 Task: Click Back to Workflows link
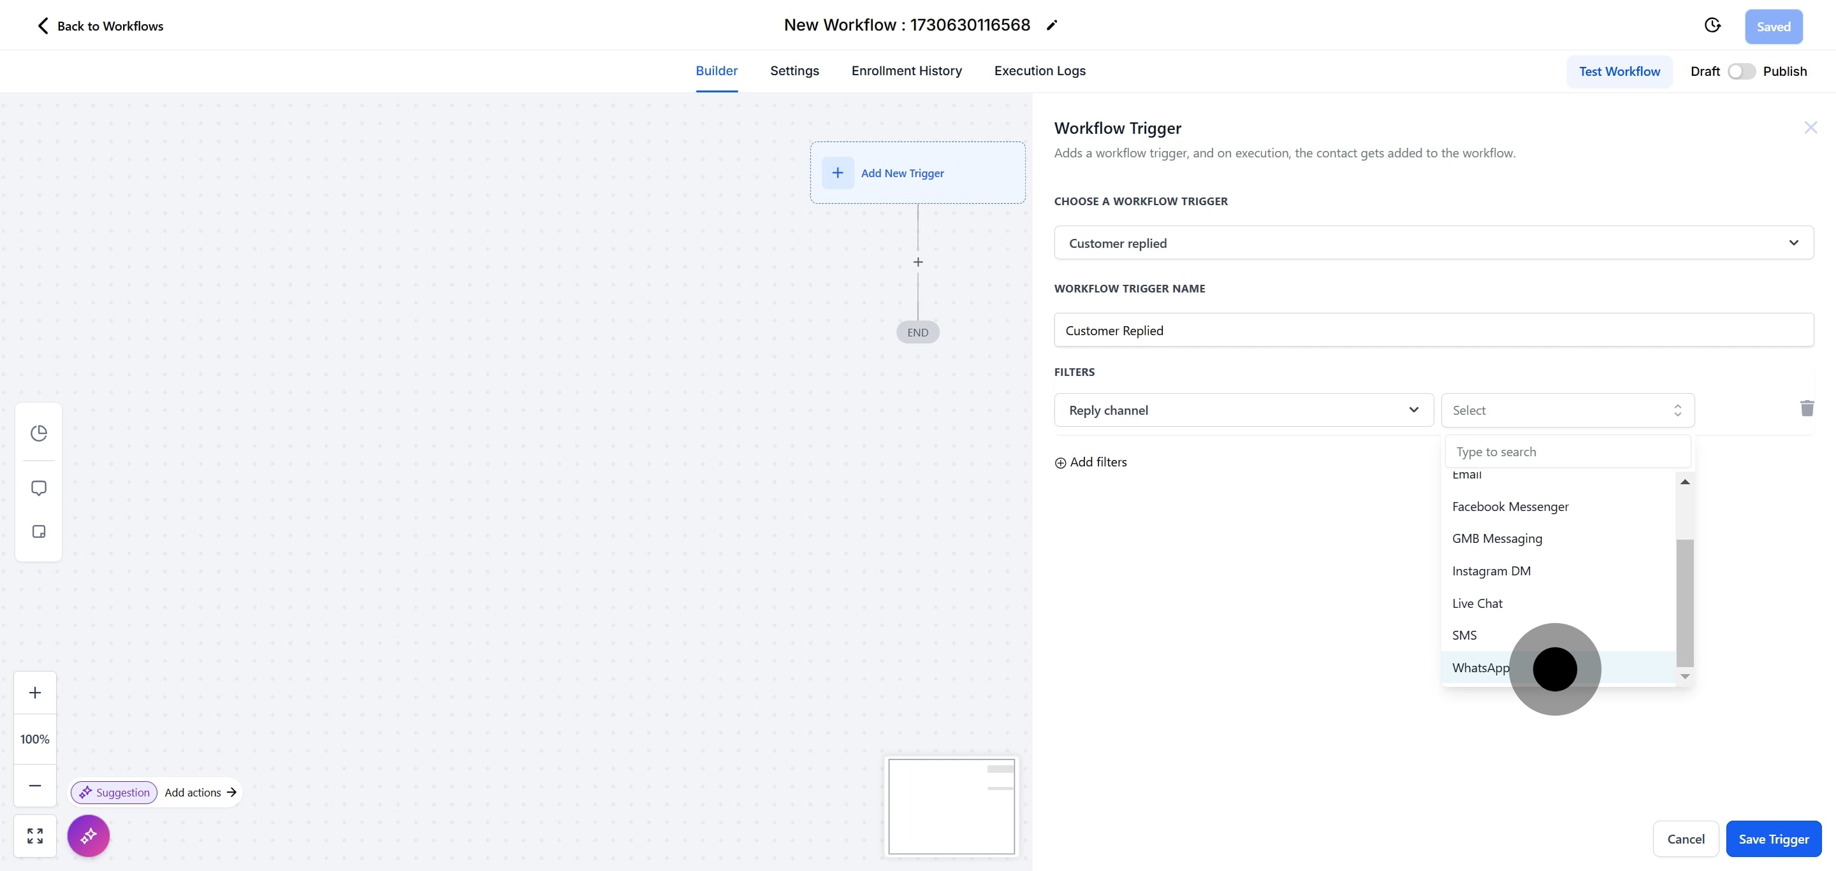[x=100, y=26]
